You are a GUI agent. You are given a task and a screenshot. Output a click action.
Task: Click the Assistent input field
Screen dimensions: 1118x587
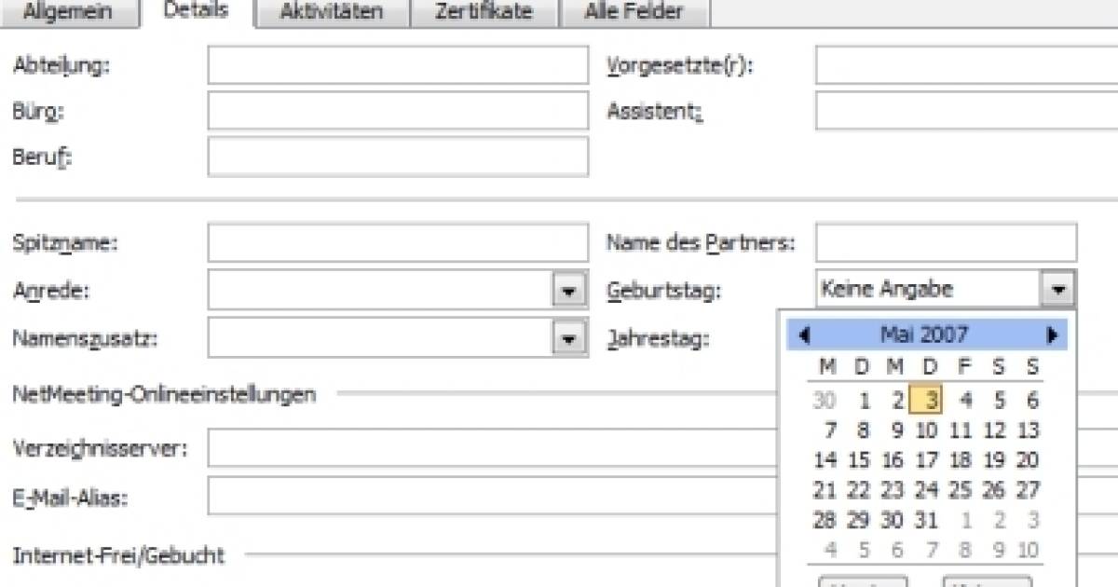click(966, 110)
